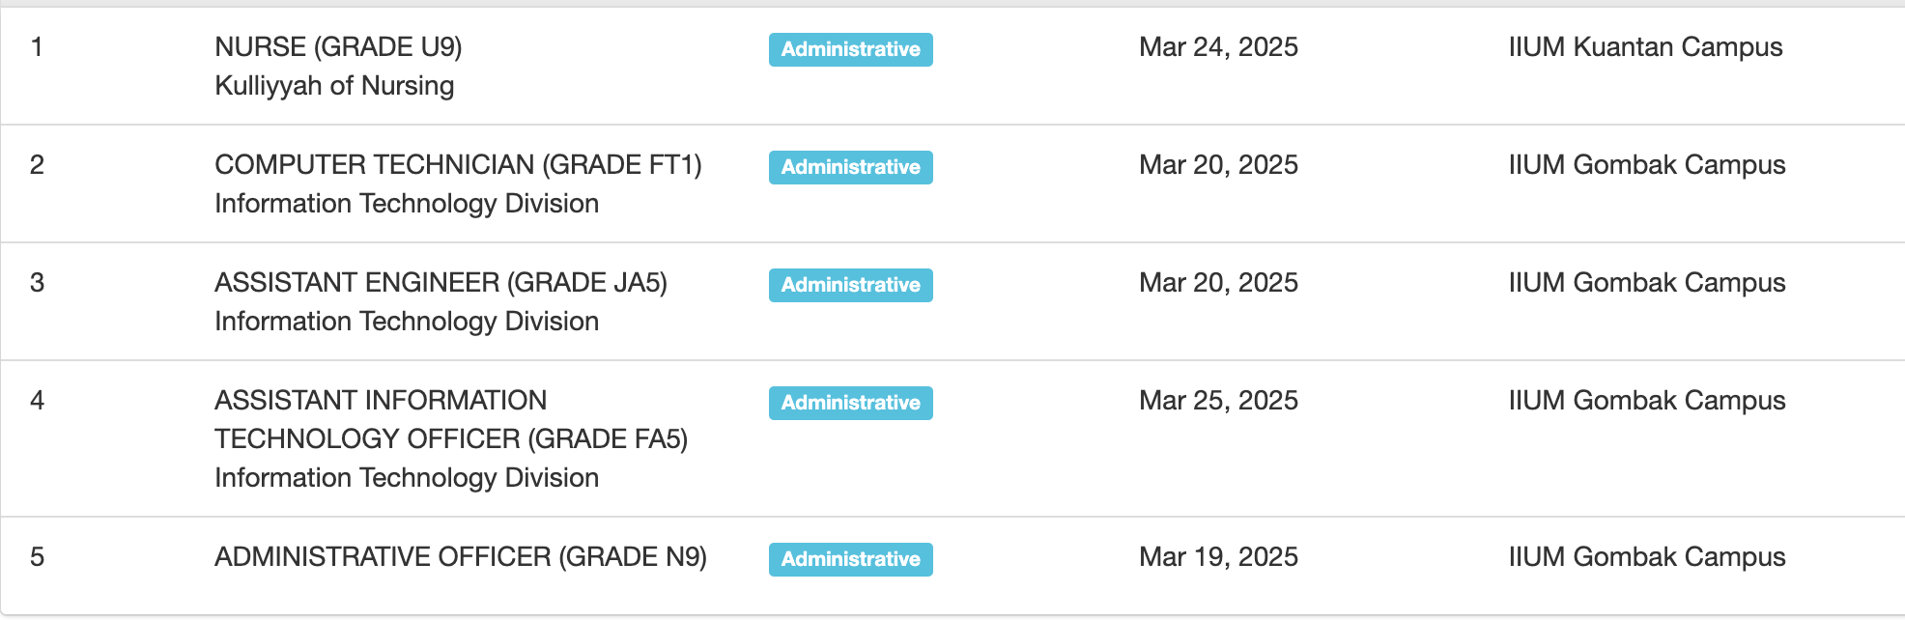Click the IIUM Kuantan Campus location
The width and height of the screenshot is (1905, 620).
click(x=1645, y=47)
